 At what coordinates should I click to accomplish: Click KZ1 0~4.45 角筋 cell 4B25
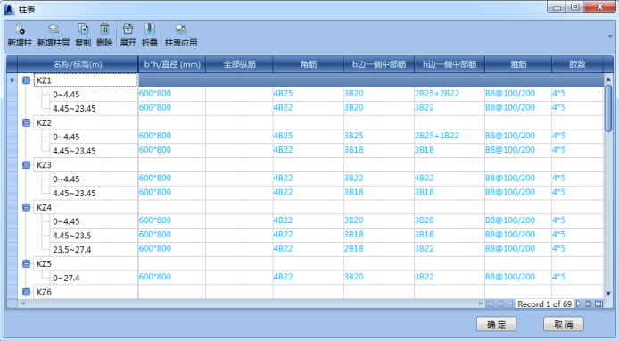coord(308,94)
